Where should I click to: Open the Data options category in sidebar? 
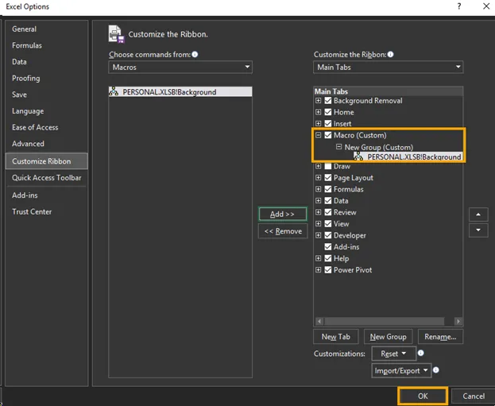[x=46, y=62]
